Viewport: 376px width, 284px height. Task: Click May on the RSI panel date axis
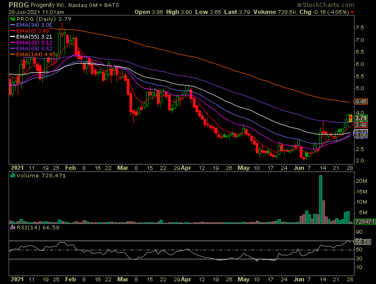click(243, 280)
